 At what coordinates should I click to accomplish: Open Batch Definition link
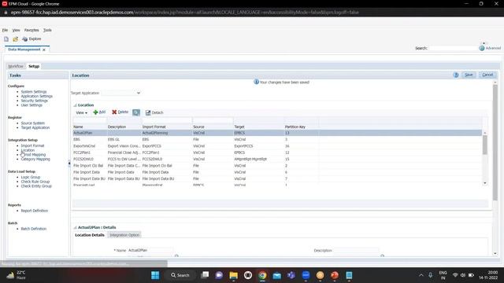(x=34, y=229)
